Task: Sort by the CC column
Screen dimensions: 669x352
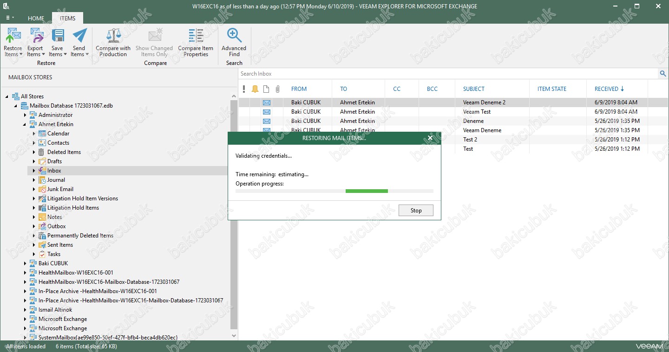Action: point(397,89)
